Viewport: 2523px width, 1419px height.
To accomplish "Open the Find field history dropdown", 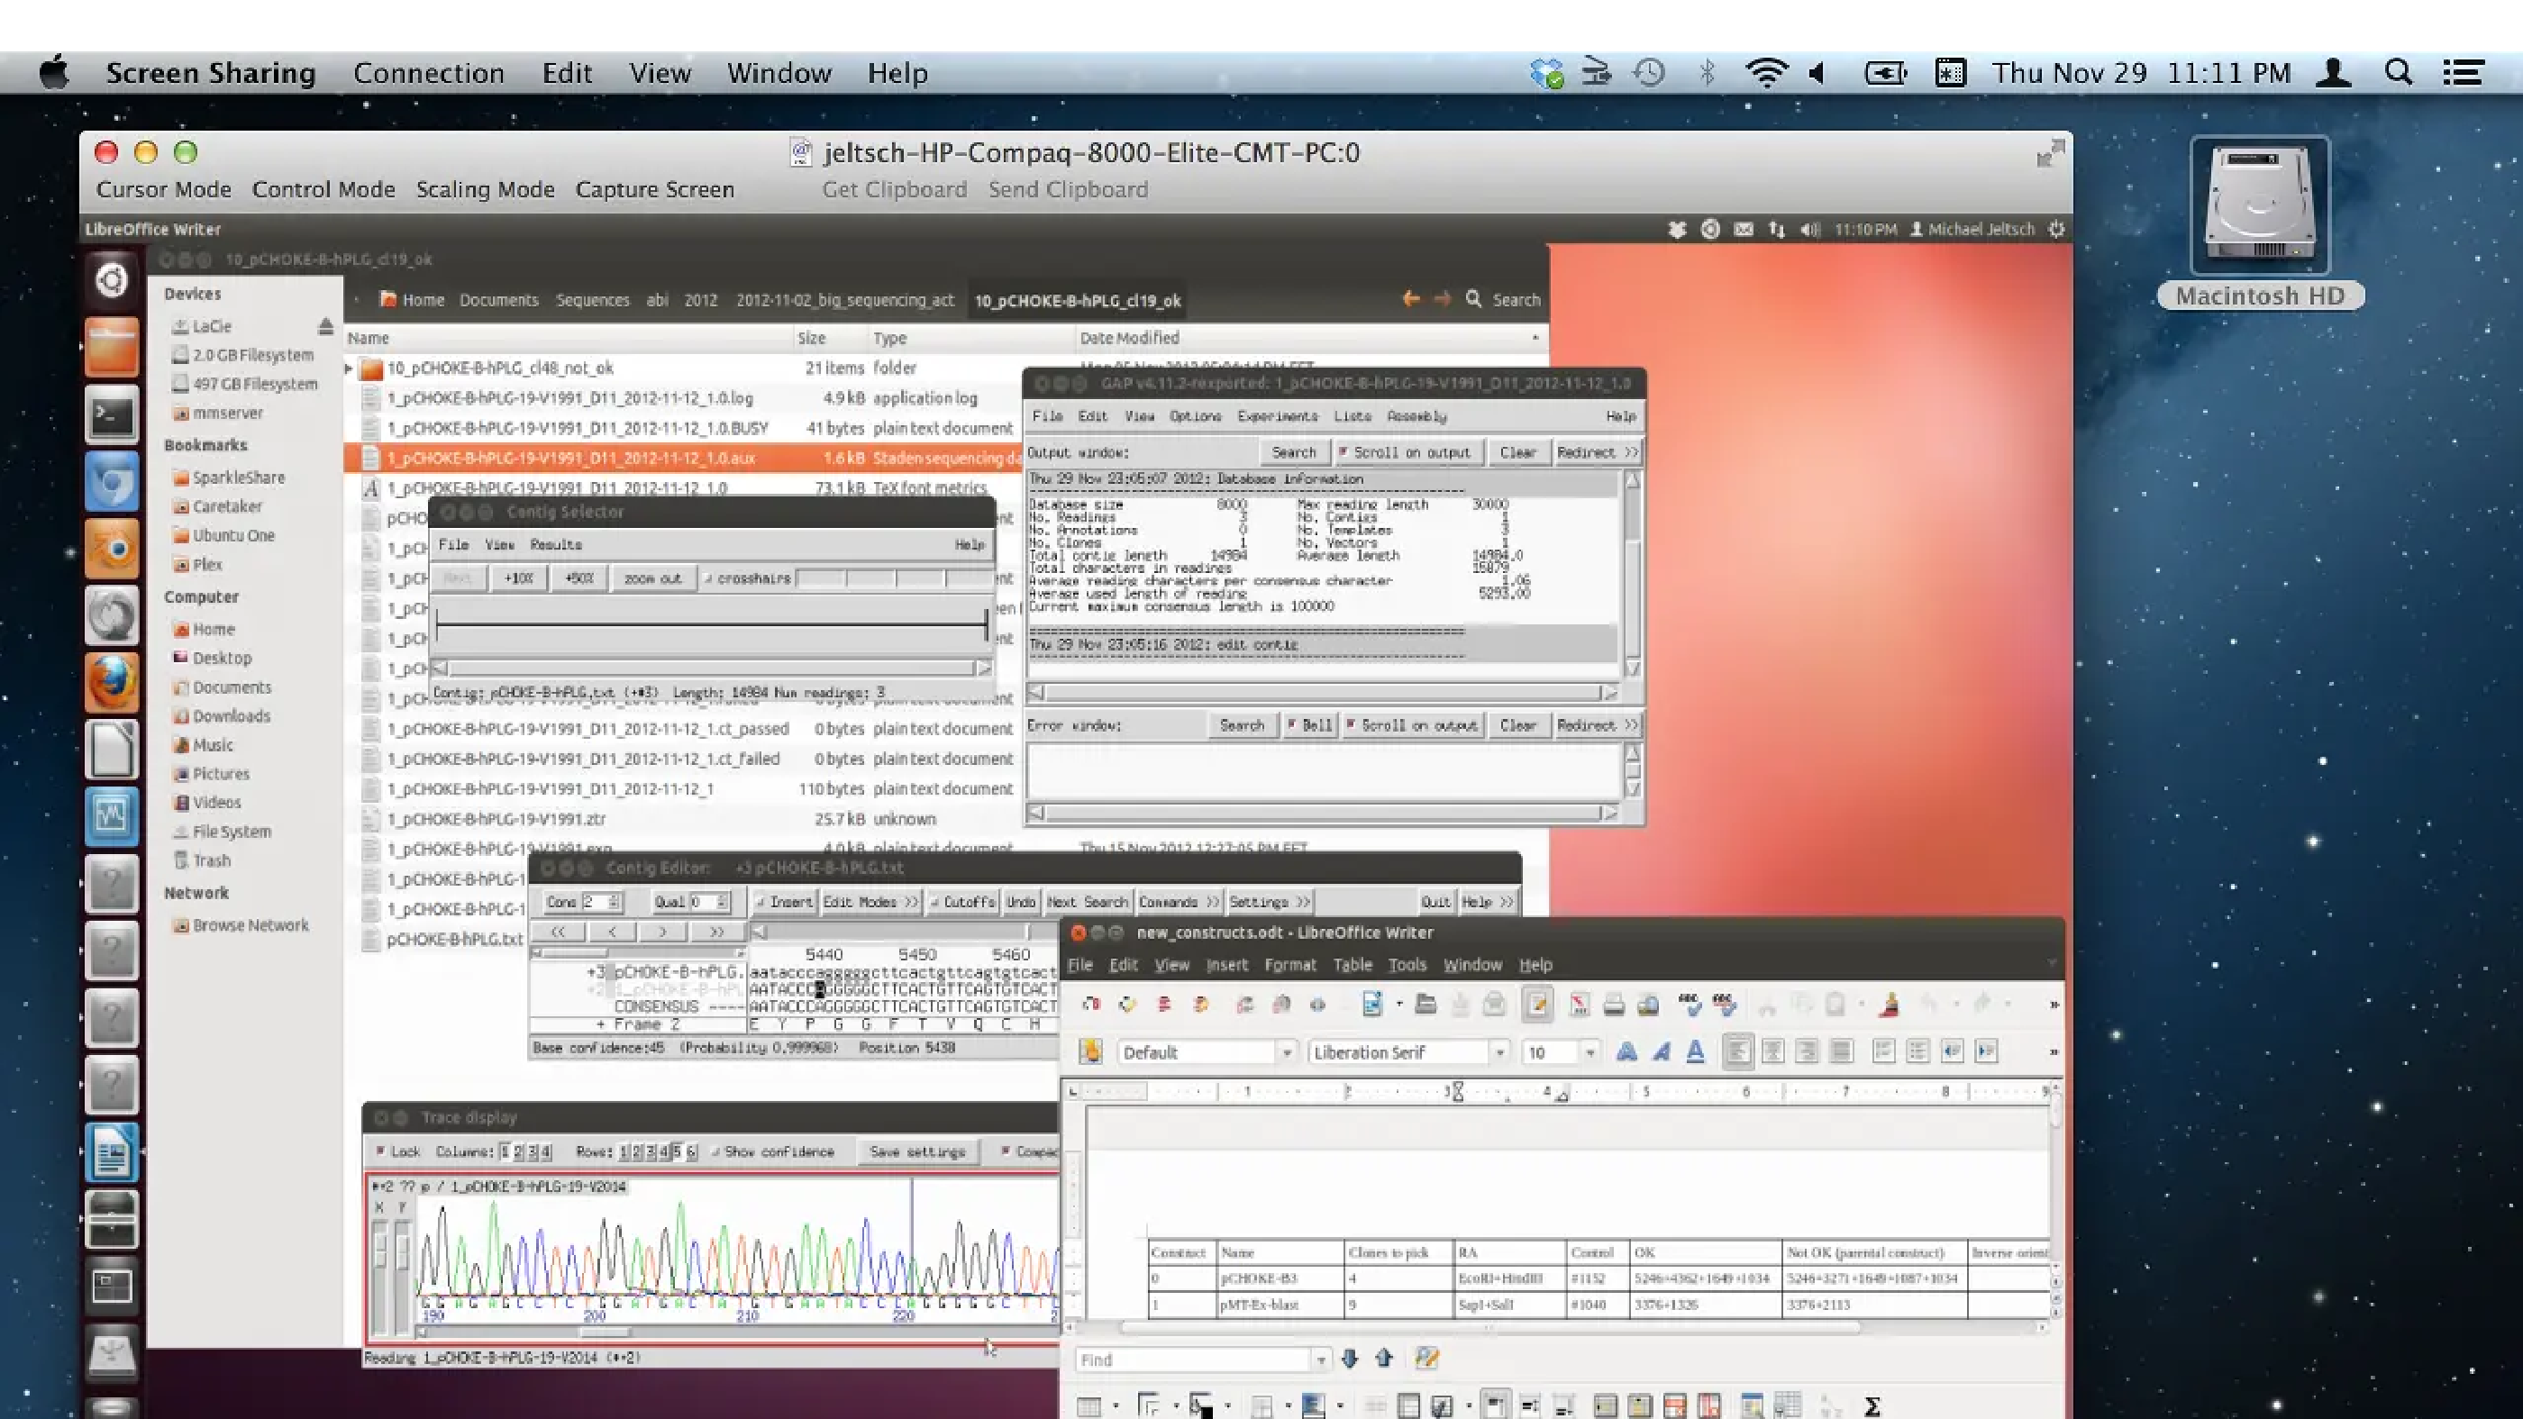I will [x=1321, y=1360].
